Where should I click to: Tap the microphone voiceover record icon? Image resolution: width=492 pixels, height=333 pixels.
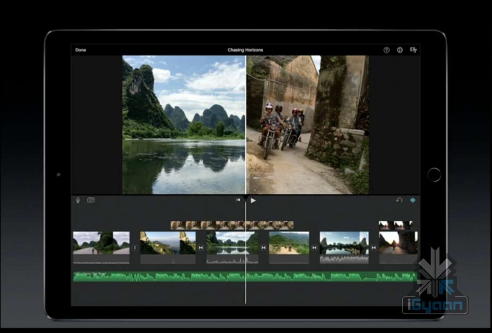(78, 200)
